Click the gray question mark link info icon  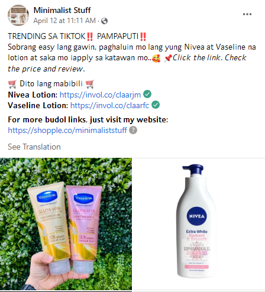pos(133,130)
